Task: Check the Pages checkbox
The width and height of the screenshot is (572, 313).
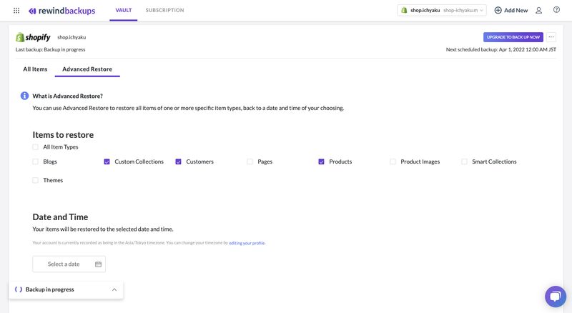Action: pos(250,162)
